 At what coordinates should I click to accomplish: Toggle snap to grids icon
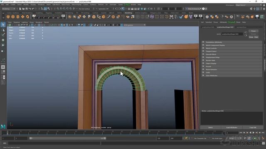(x=58, y=9)
